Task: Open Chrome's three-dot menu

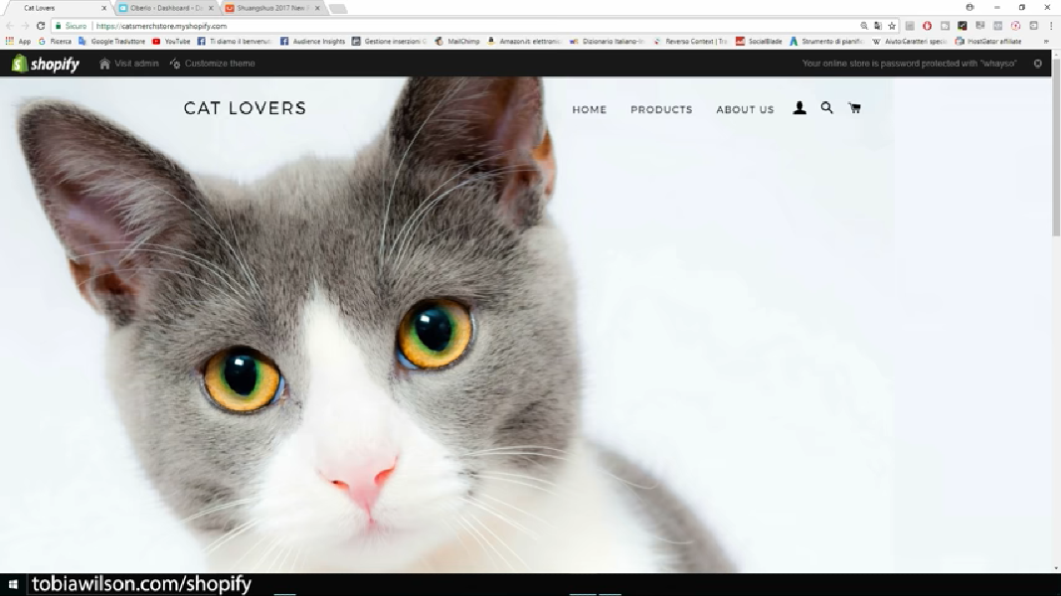Action: (x=1050, y=26)
